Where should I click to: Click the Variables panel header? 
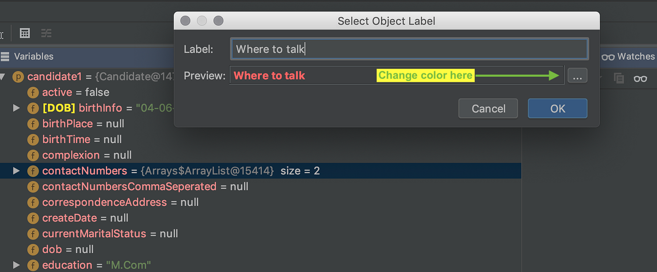pos(35,56)
